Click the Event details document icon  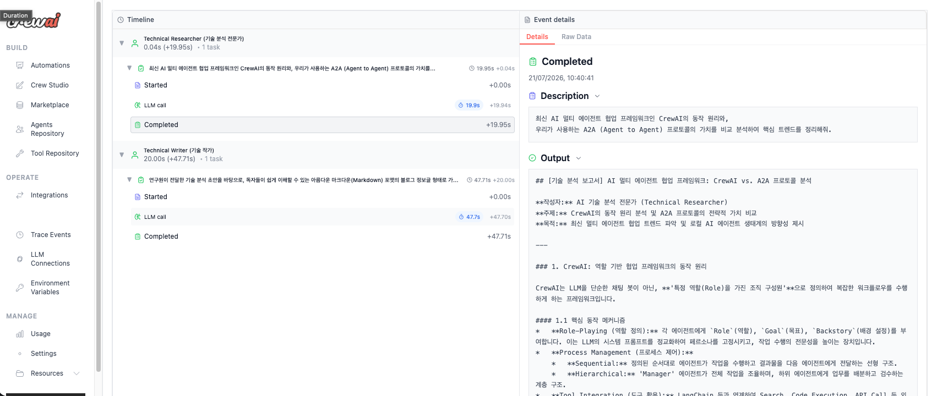(527, 20)
